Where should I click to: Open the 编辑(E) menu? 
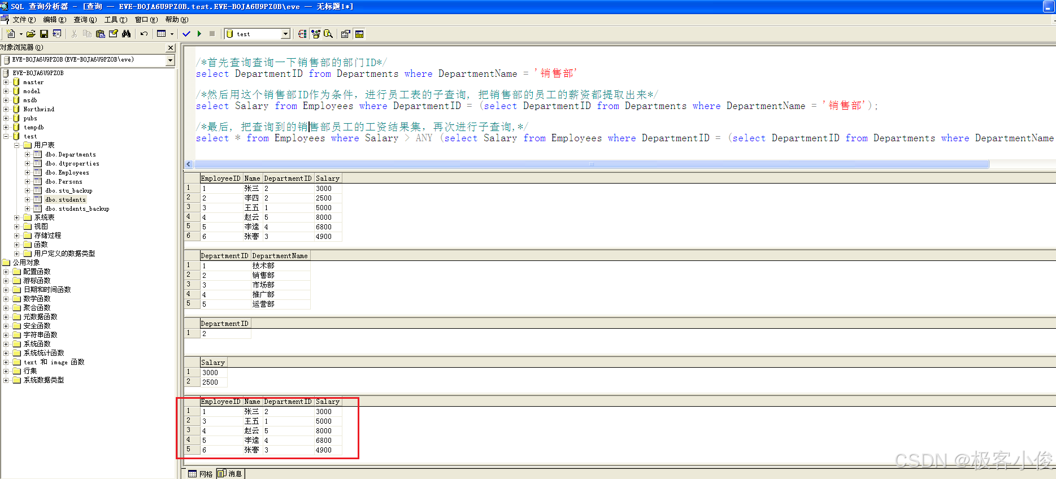(55, 20)
